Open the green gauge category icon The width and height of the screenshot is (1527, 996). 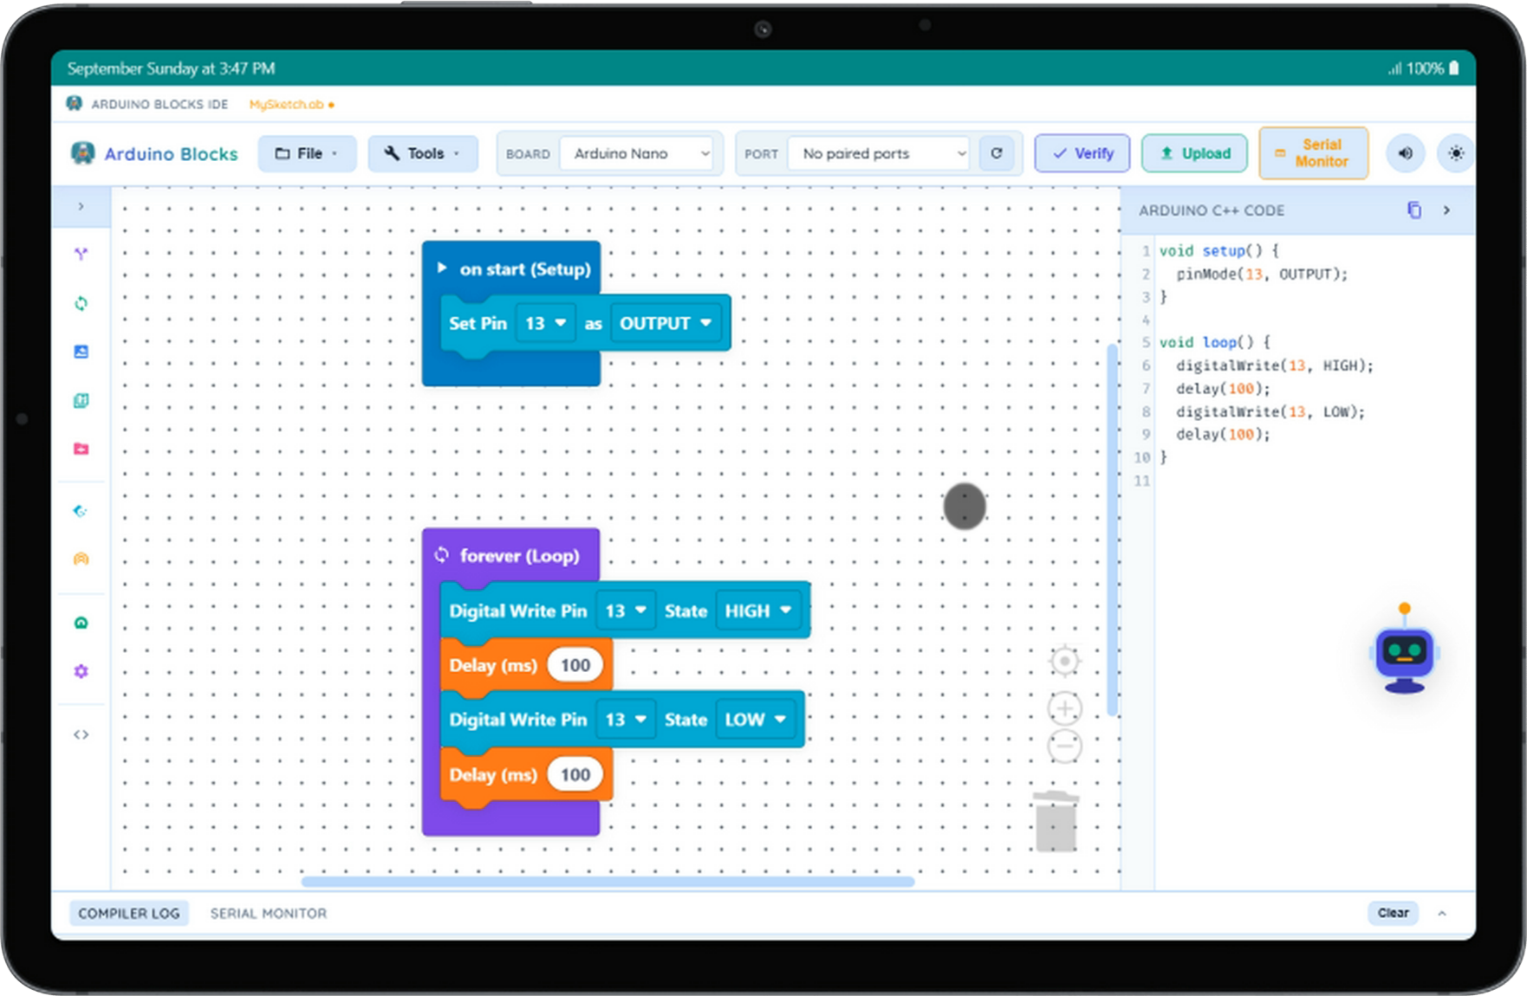[x=81, y=623]
